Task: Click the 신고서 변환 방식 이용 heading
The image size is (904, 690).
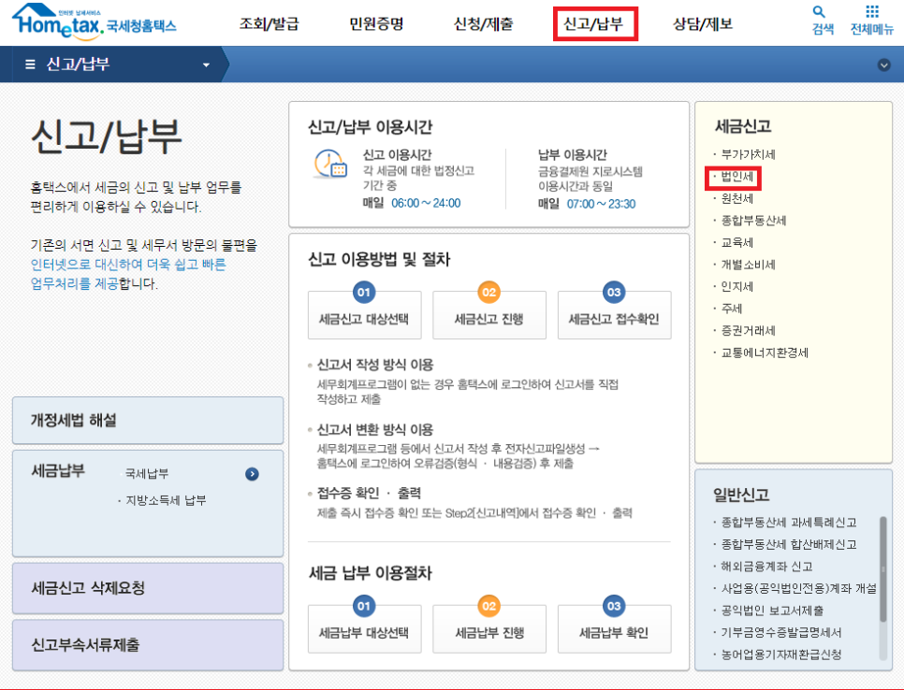Action: coord(374,430)
